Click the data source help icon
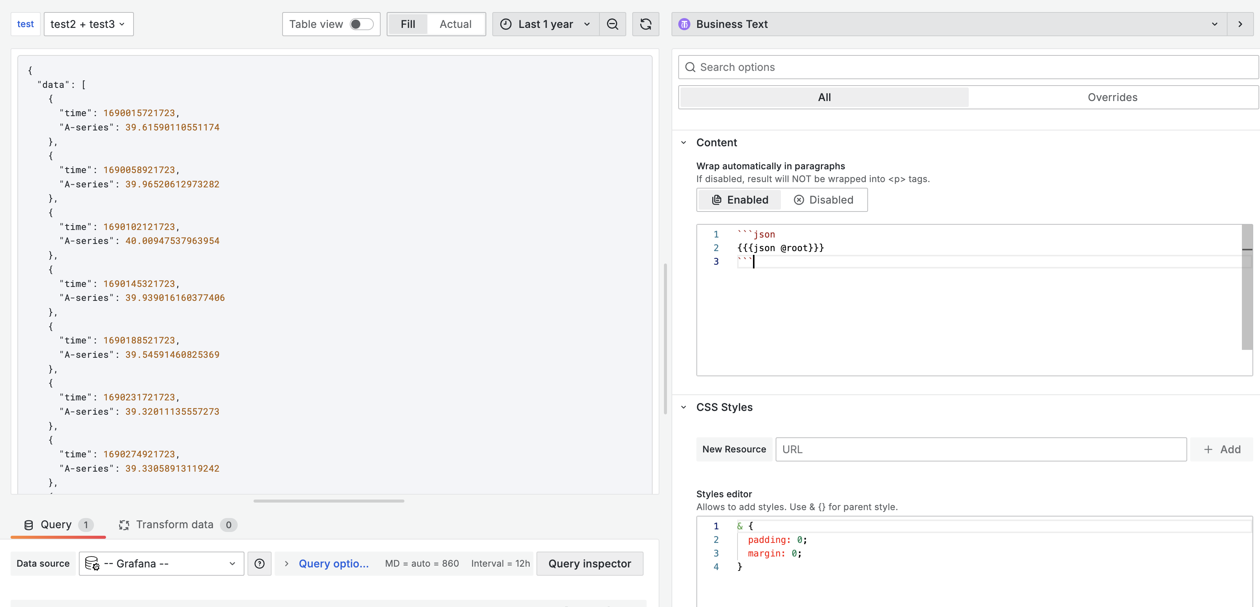1260x607 pixels. click(259, 564)
